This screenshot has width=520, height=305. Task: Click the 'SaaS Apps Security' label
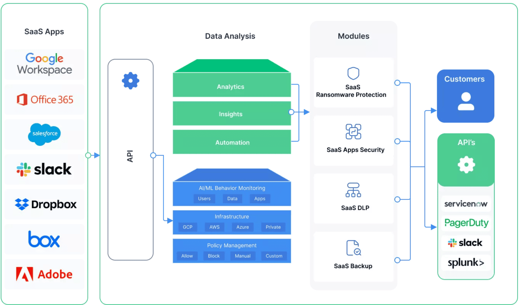click(356, 150)
